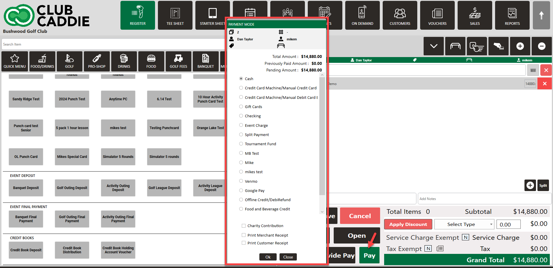Select the Gift Cards payment option
The height and width of the screenshot is (268, 553).
(x=241, y=107)
